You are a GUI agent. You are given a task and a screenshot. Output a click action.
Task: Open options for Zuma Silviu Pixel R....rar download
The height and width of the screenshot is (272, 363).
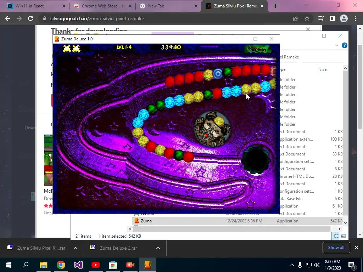(76, 248)
